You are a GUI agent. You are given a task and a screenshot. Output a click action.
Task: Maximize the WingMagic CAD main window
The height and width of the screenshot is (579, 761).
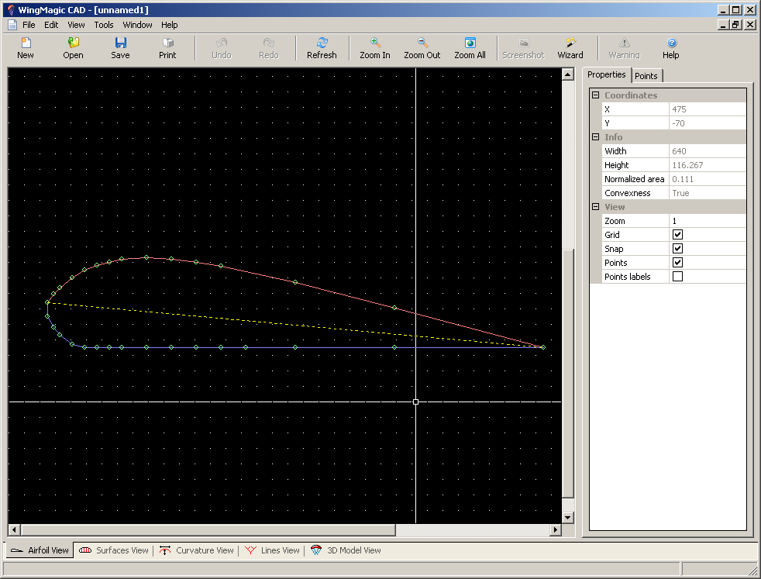coord(735,10)
